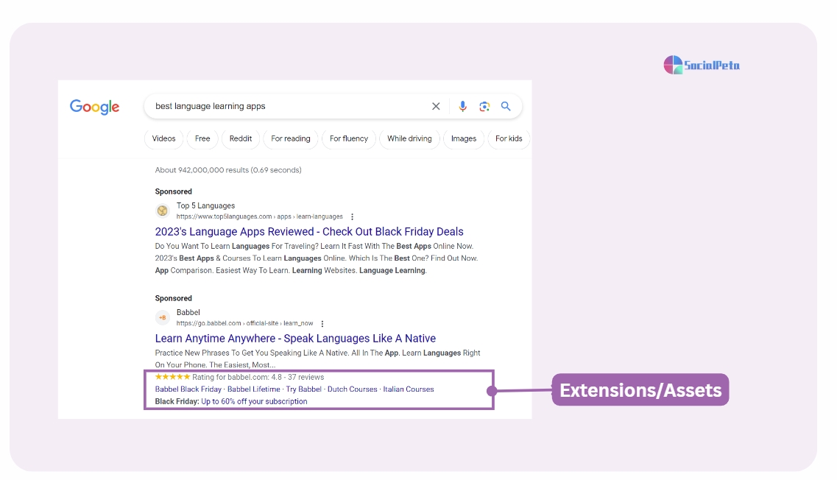Image resolution: width=837 pixels, height=480 pixels.
Task: Select the Images filter chip
Action: [x=463, y=139]
